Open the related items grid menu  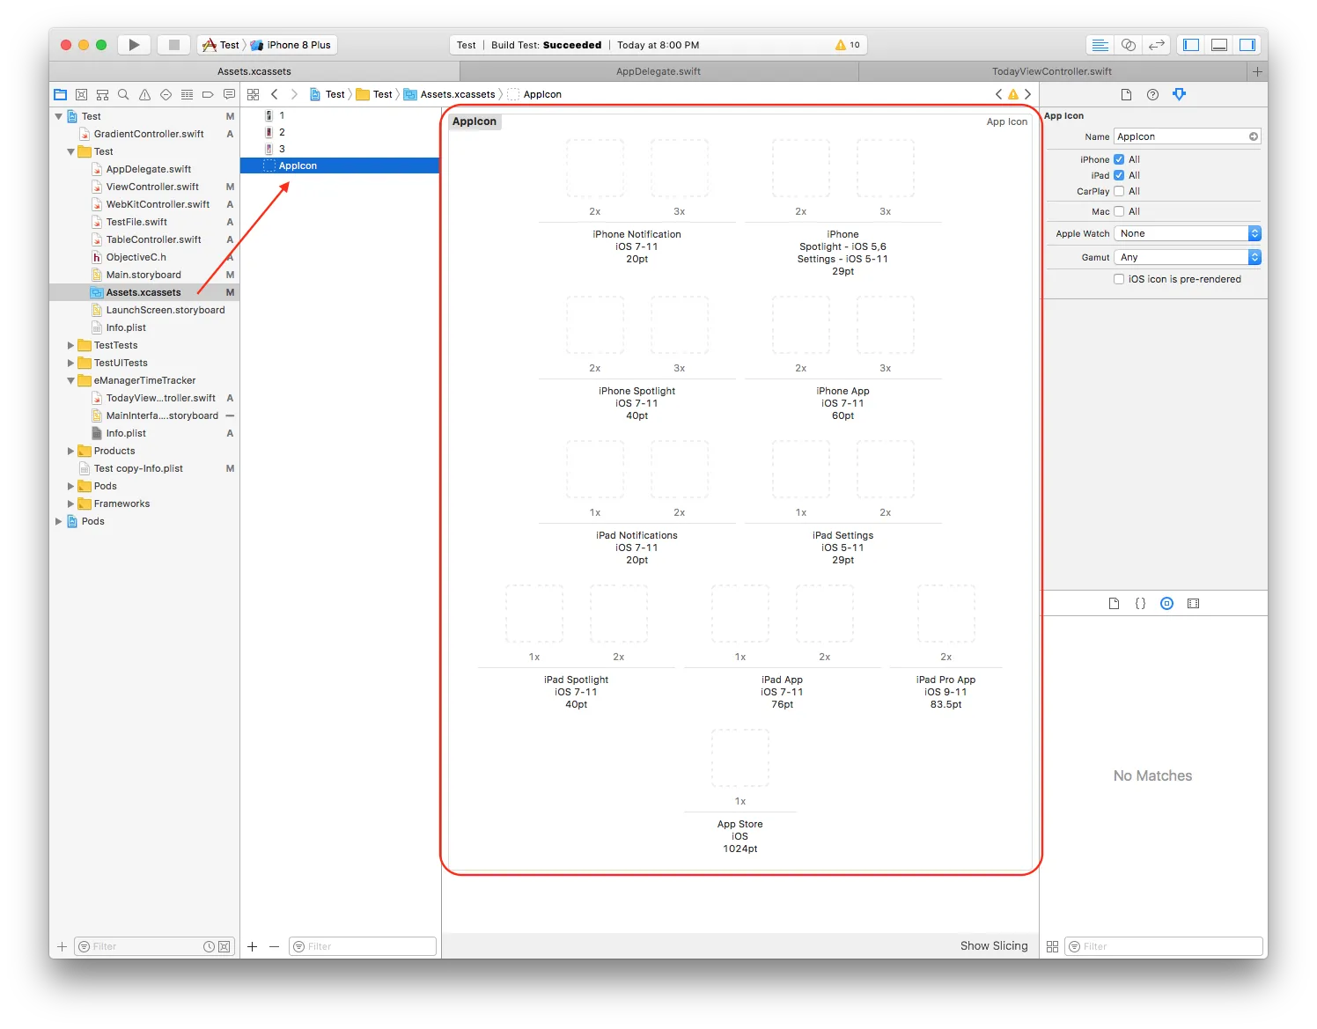tap(254, 94)
